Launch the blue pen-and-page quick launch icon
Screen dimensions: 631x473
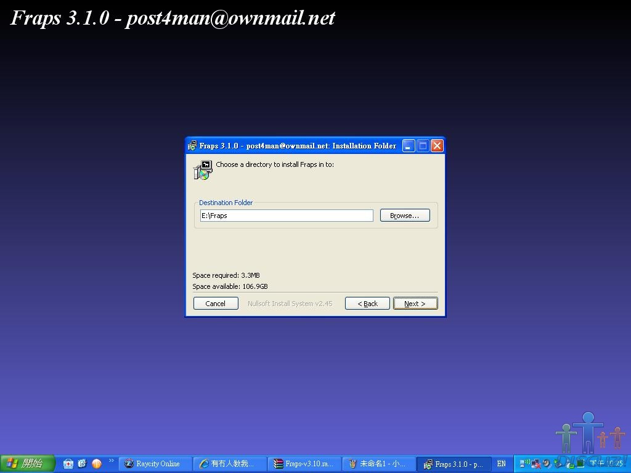tap(83, 464)
